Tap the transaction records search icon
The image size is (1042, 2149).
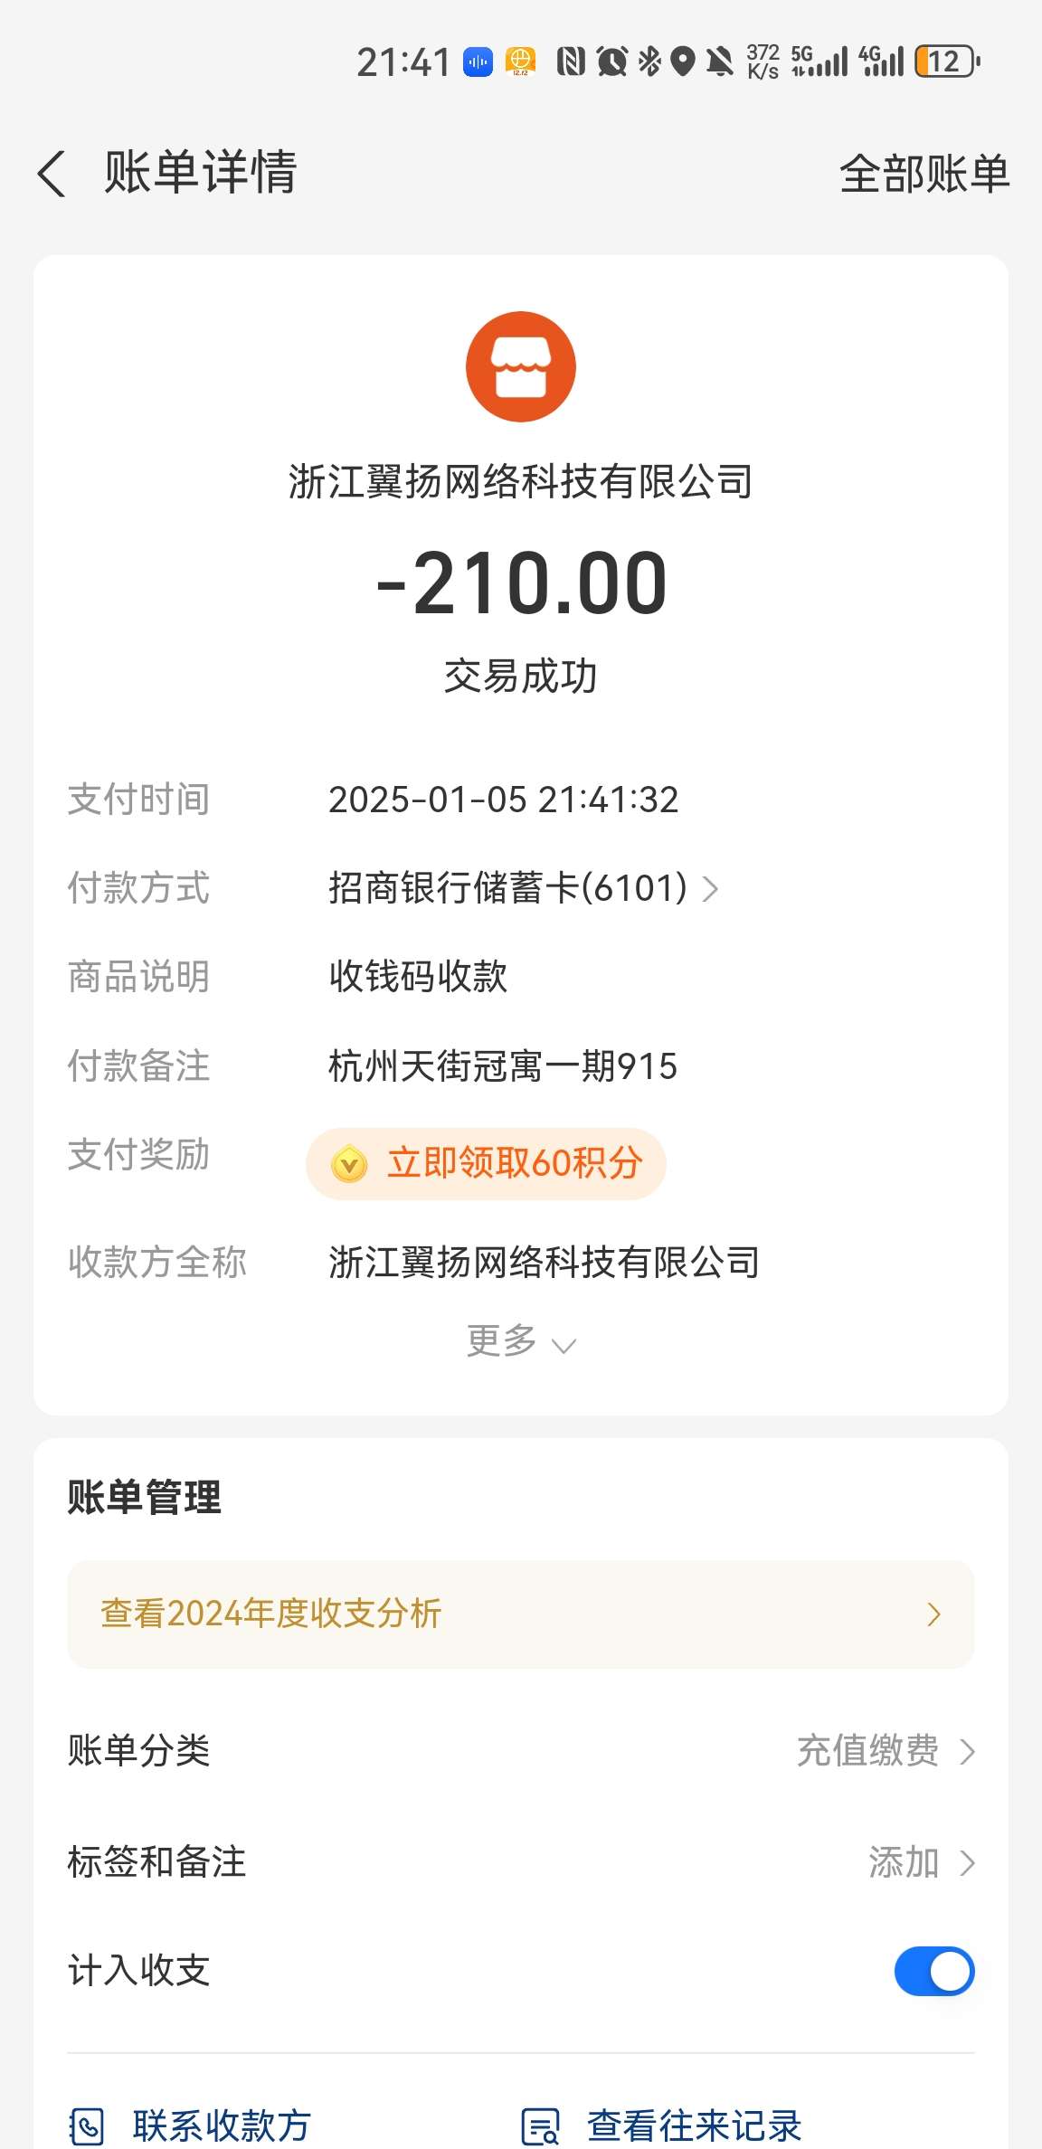(541, 2125)
